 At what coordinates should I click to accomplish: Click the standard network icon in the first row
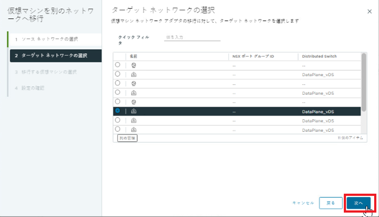[134, 65]
